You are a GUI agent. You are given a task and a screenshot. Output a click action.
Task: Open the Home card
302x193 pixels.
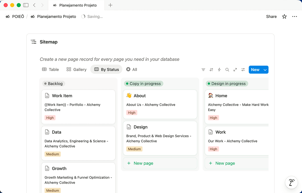click(x=237, y=107)
